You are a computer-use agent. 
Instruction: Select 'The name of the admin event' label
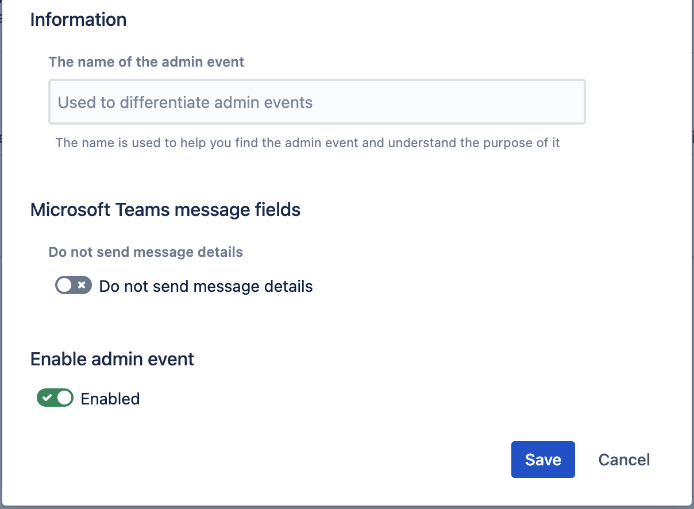click(x=146, y=62)
